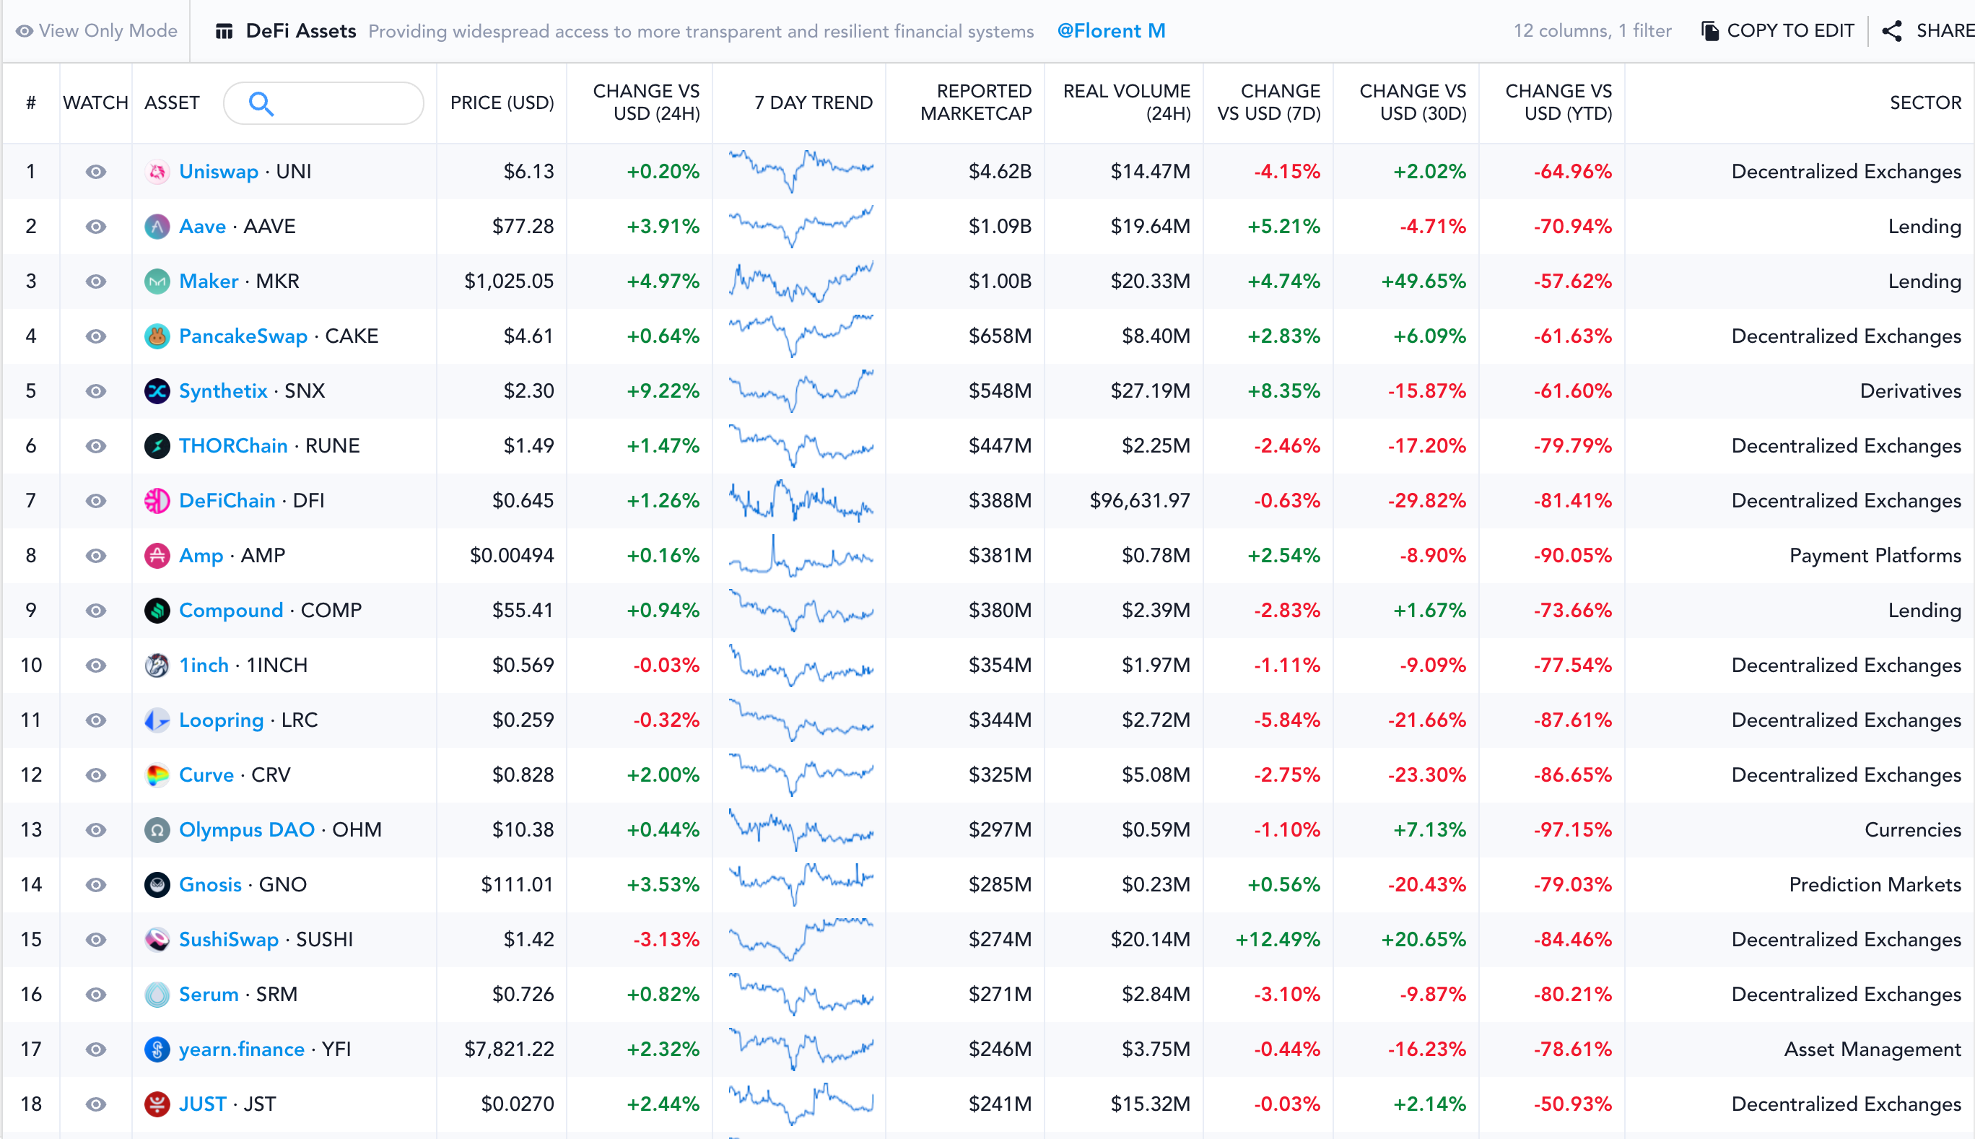Click the Serum logo icon
The width and height of the screenshot is (1975, 1139).
pyautogui.click(x=157, y=994)
